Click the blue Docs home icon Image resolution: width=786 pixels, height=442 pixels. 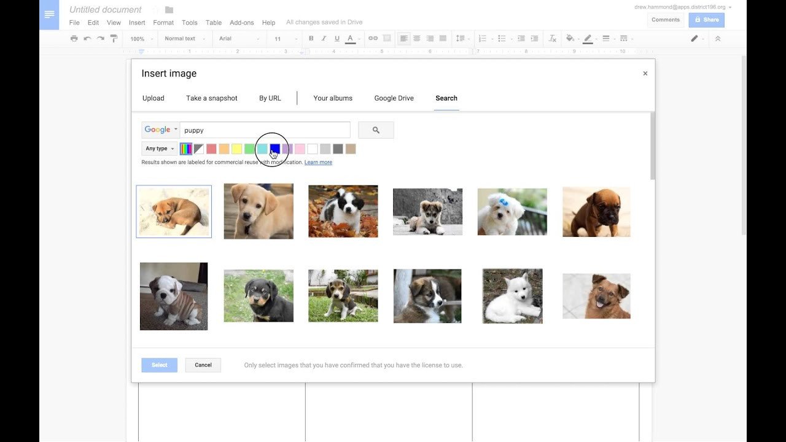(x=49, y=15)
